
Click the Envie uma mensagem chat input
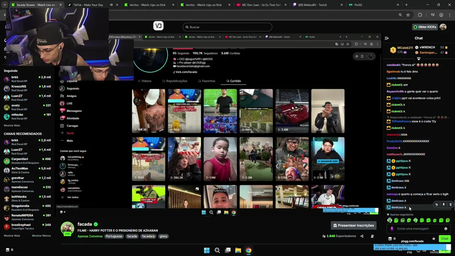(x=418, y=229)
